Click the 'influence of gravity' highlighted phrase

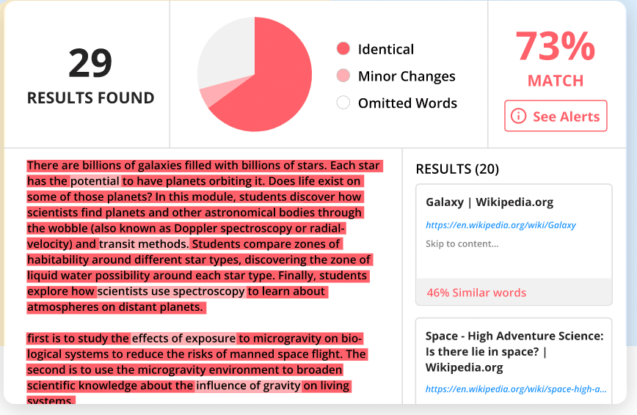[248, 386]
